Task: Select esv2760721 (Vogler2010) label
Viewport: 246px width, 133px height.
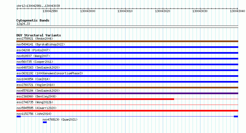Action: [x=36, y=85]
